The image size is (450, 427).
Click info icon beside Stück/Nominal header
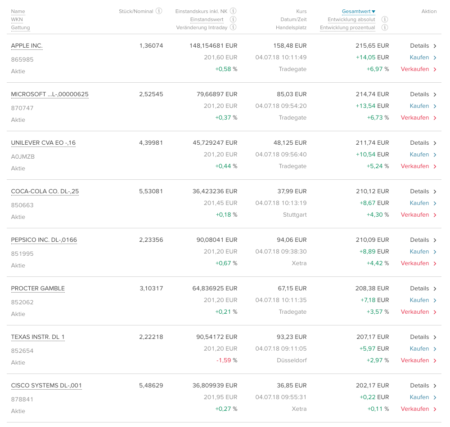(159, 11)
